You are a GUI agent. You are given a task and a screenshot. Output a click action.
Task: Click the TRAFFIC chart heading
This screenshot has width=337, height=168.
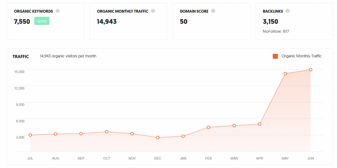(21, 56)
